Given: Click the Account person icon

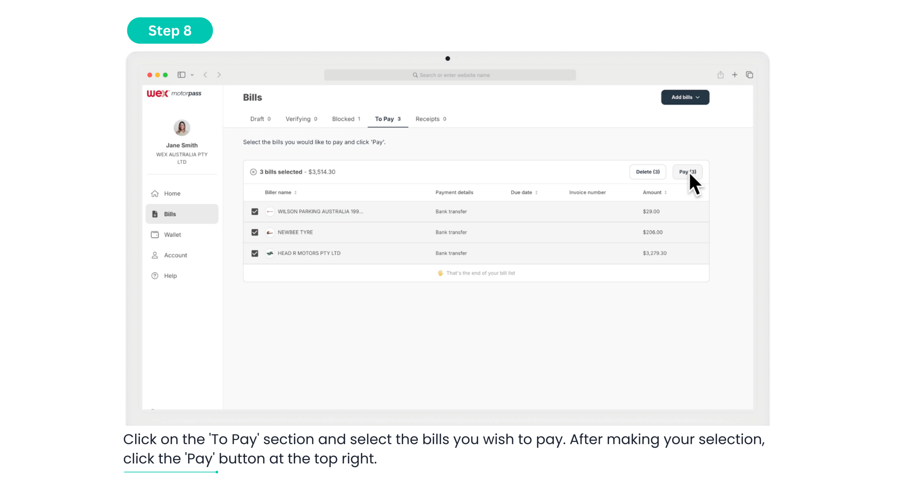Looking at the screenshot, I should click(x=155, y=255).
